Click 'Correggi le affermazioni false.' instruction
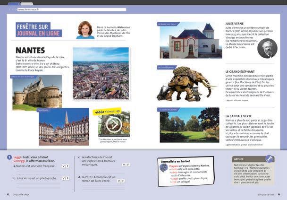Screen dimensions: 287x200 [x=34, y=161]
